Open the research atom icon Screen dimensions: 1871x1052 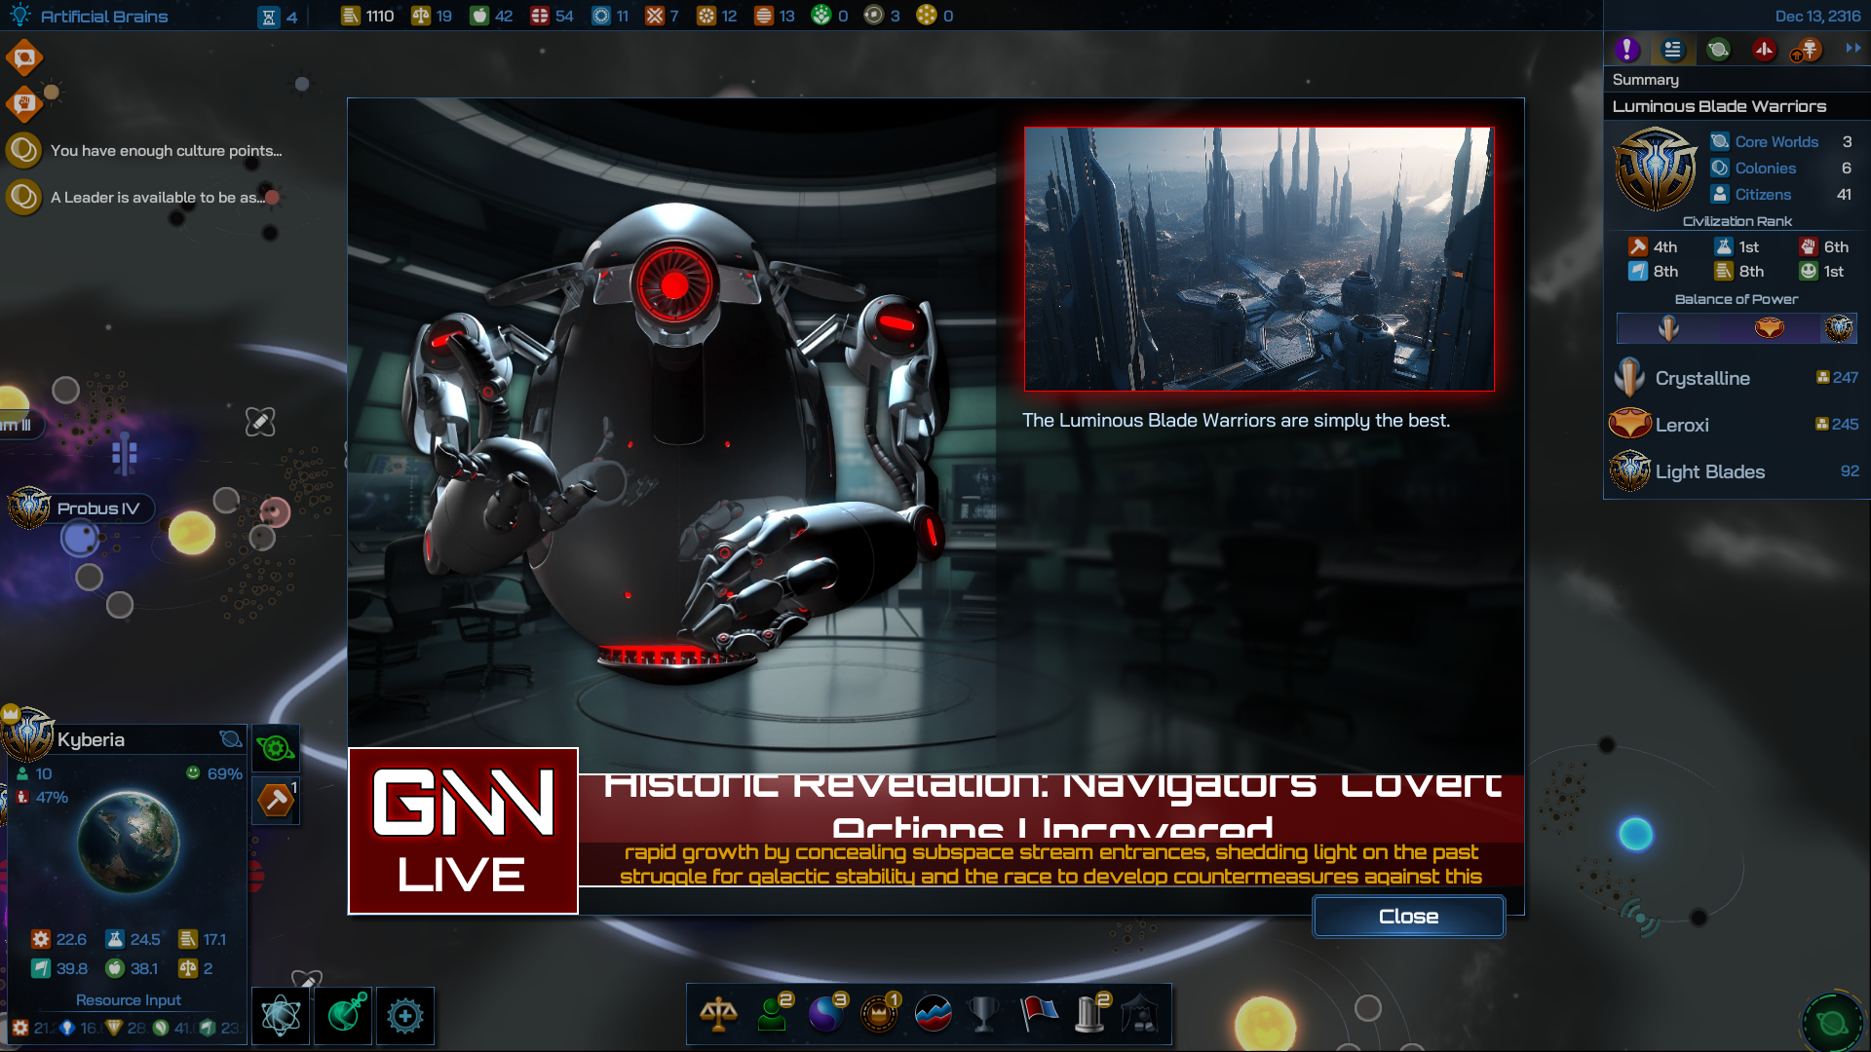pos(281,1016)
